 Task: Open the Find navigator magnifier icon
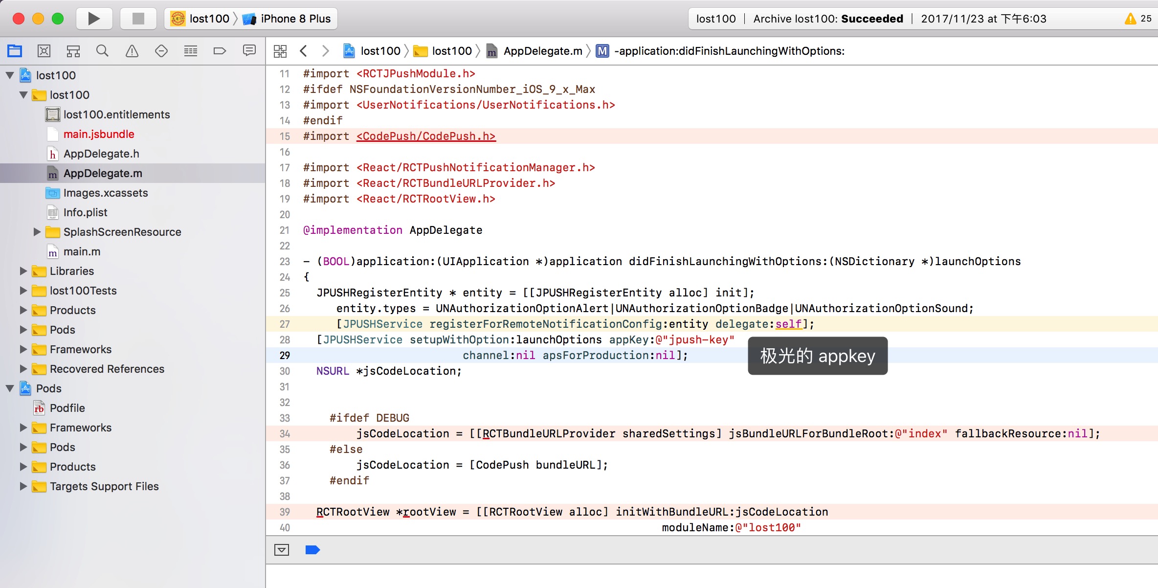pos(102,51)
